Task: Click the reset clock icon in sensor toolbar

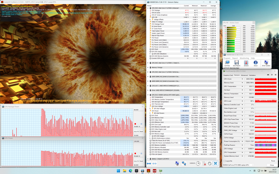Action: 198,163
